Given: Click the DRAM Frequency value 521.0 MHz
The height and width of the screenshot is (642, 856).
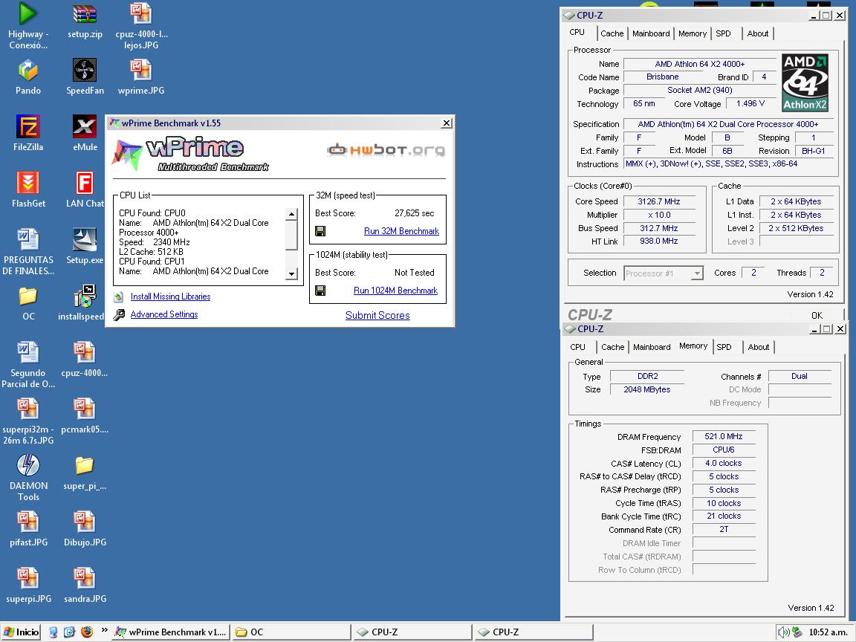Looking at the screenshot, I should (x=723, y=436).
